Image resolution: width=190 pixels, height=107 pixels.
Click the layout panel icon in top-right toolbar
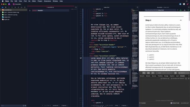tap(184, 4)
